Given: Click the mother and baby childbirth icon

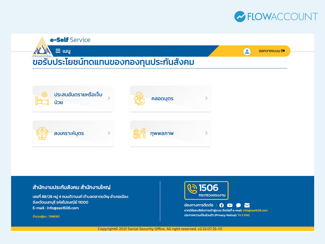Looking at the screenshot, I should tap(139, 99).
